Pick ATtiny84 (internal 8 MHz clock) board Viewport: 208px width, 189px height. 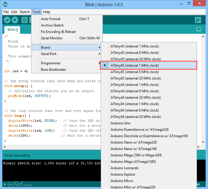[x=149, y=110]
